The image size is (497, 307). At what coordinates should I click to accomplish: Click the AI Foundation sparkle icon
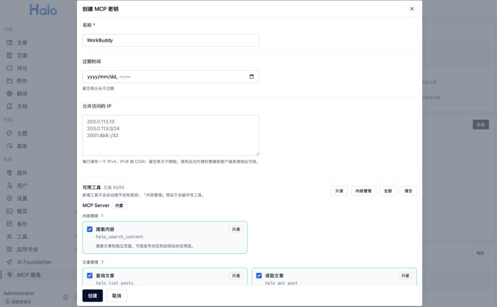coord(9,262)
